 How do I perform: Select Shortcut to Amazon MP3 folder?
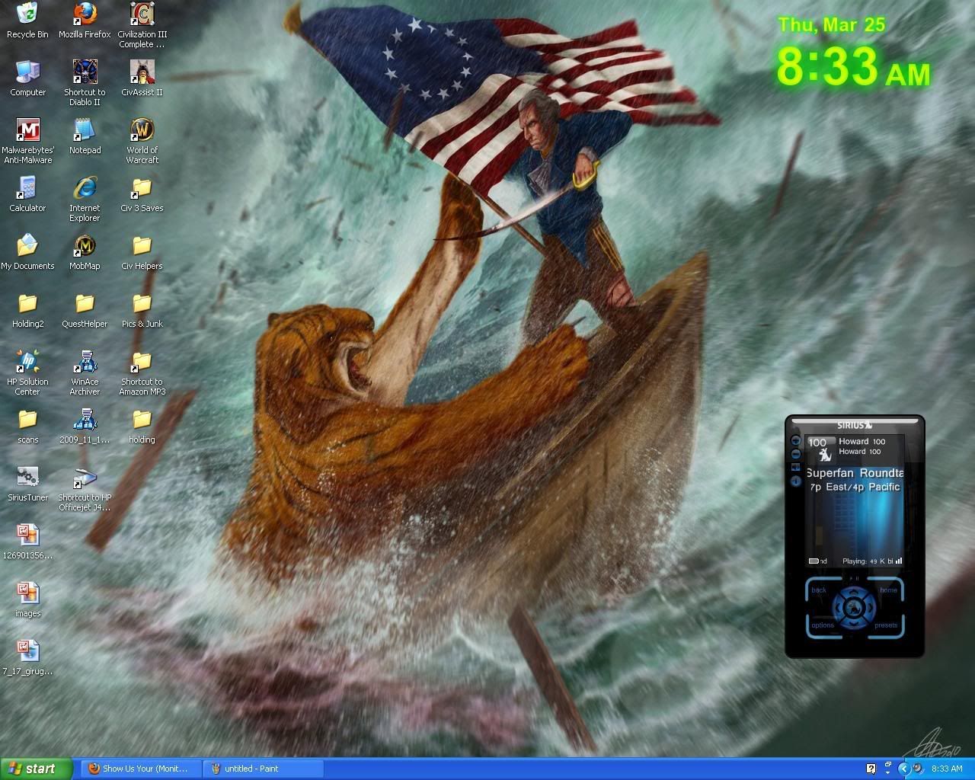(x=142, y=372)
